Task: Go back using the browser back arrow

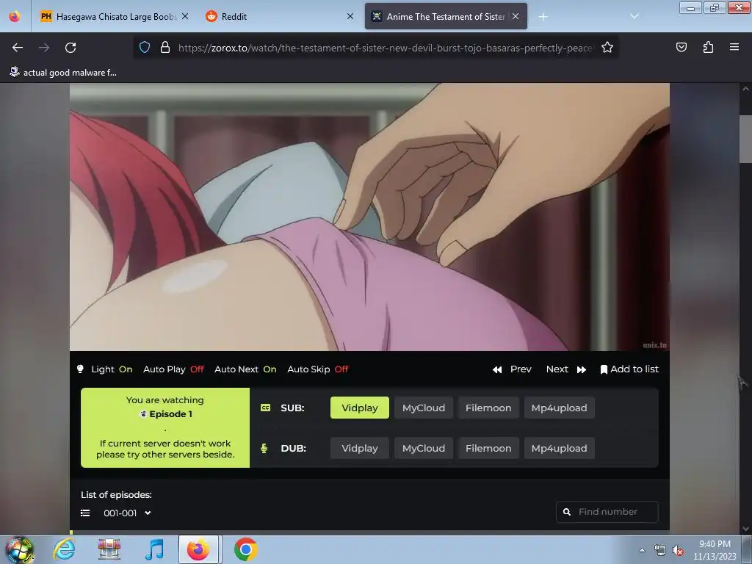Action: pos(18,48)
